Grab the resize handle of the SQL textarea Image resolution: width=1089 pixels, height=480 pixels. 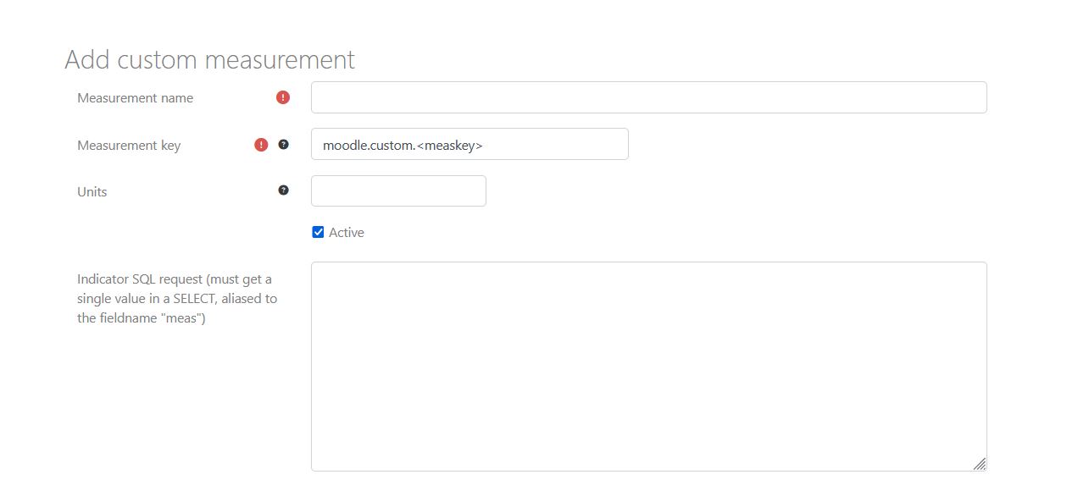point(979,463)
